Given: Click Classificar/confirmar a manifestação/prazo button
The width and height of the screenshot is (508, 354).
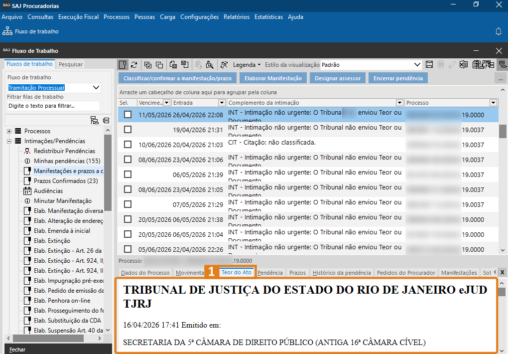Looking at the screenshot, I should (177, 78).
